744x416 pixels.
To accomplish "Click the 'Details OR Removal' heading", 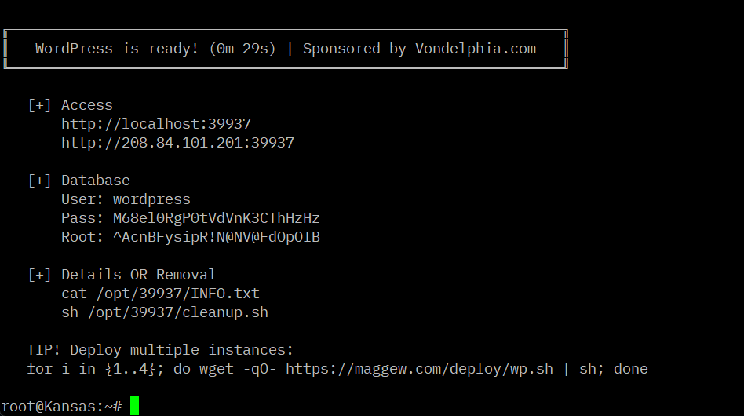I will (x=138, y=275).
